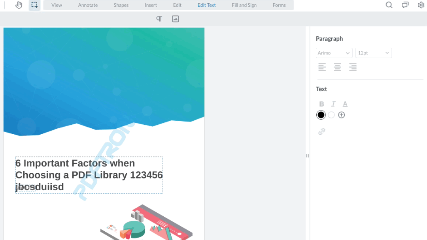Open document search
427x240 pixels.
[x=389, y=5]
